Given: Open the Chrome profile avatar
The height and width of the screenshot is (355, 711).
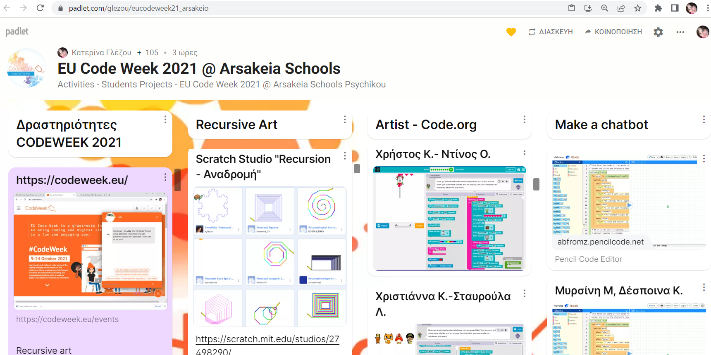Looking at the screenshot, I should pos(692,8).
